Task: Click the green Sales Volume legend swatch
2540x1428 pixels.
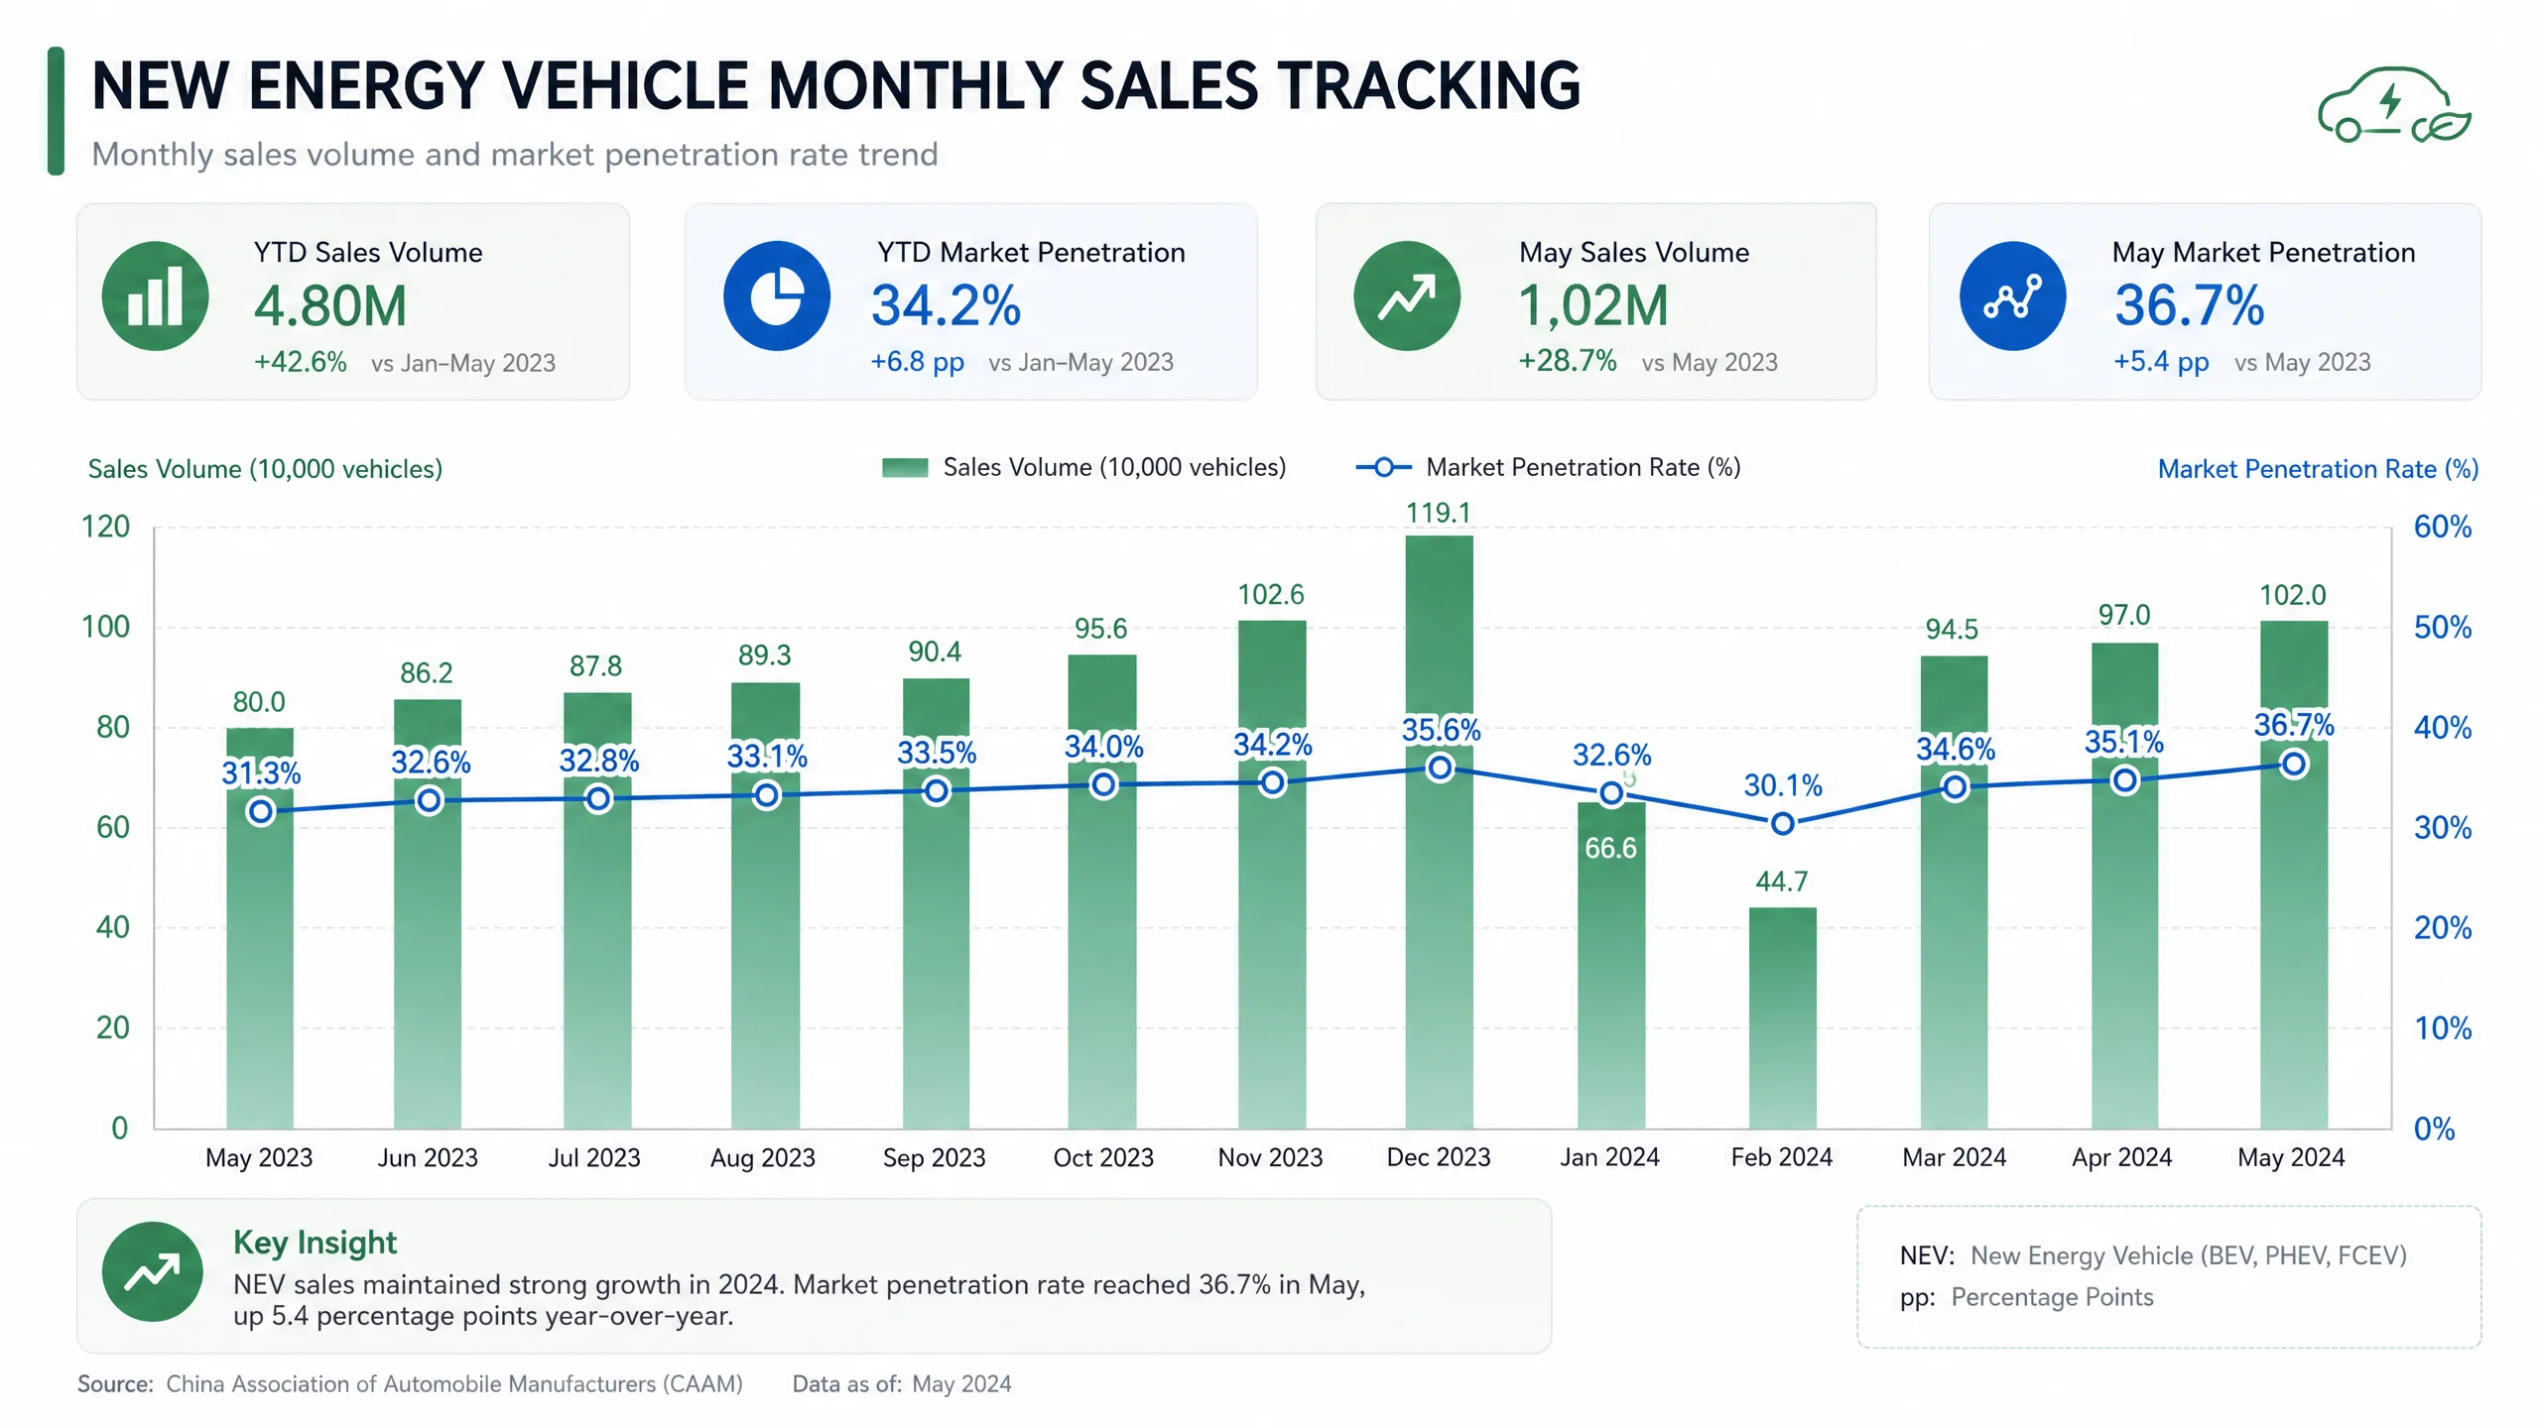Action: pyautogui.click(x=905, y=467)
